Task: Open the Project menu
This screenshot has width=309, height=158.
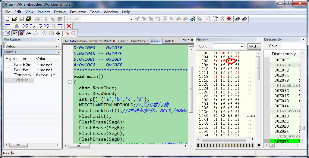Action: pos(44,12)
